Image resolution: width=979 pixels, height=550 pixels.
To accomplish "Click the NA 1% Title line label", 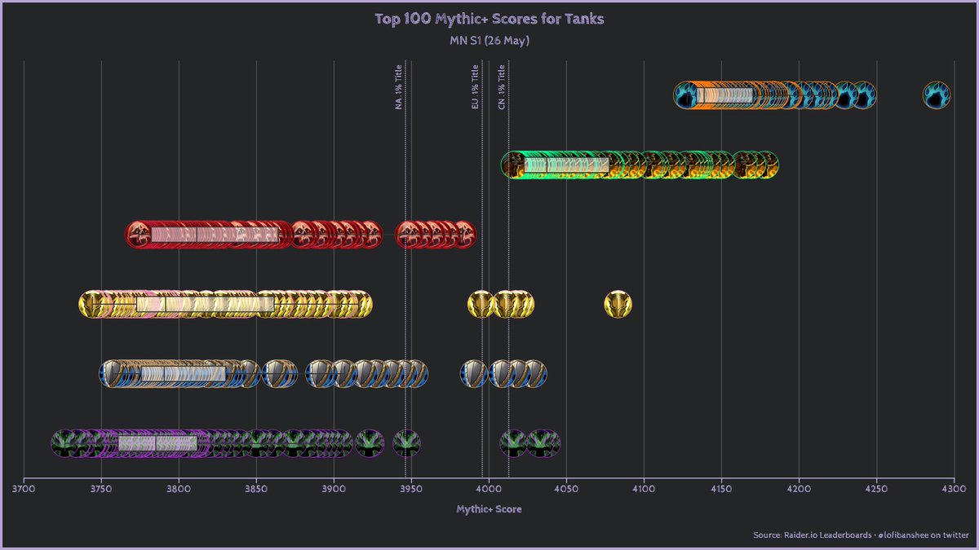I will [398, 87].
